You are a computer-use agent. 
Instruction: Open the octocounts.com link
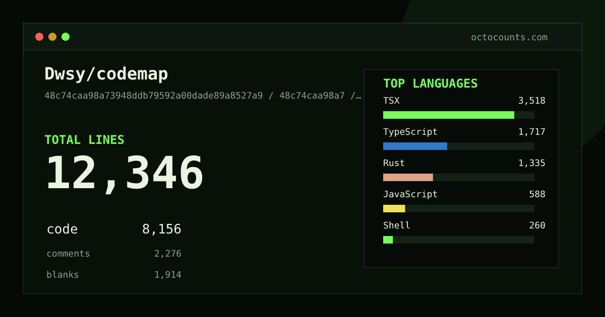509,37
